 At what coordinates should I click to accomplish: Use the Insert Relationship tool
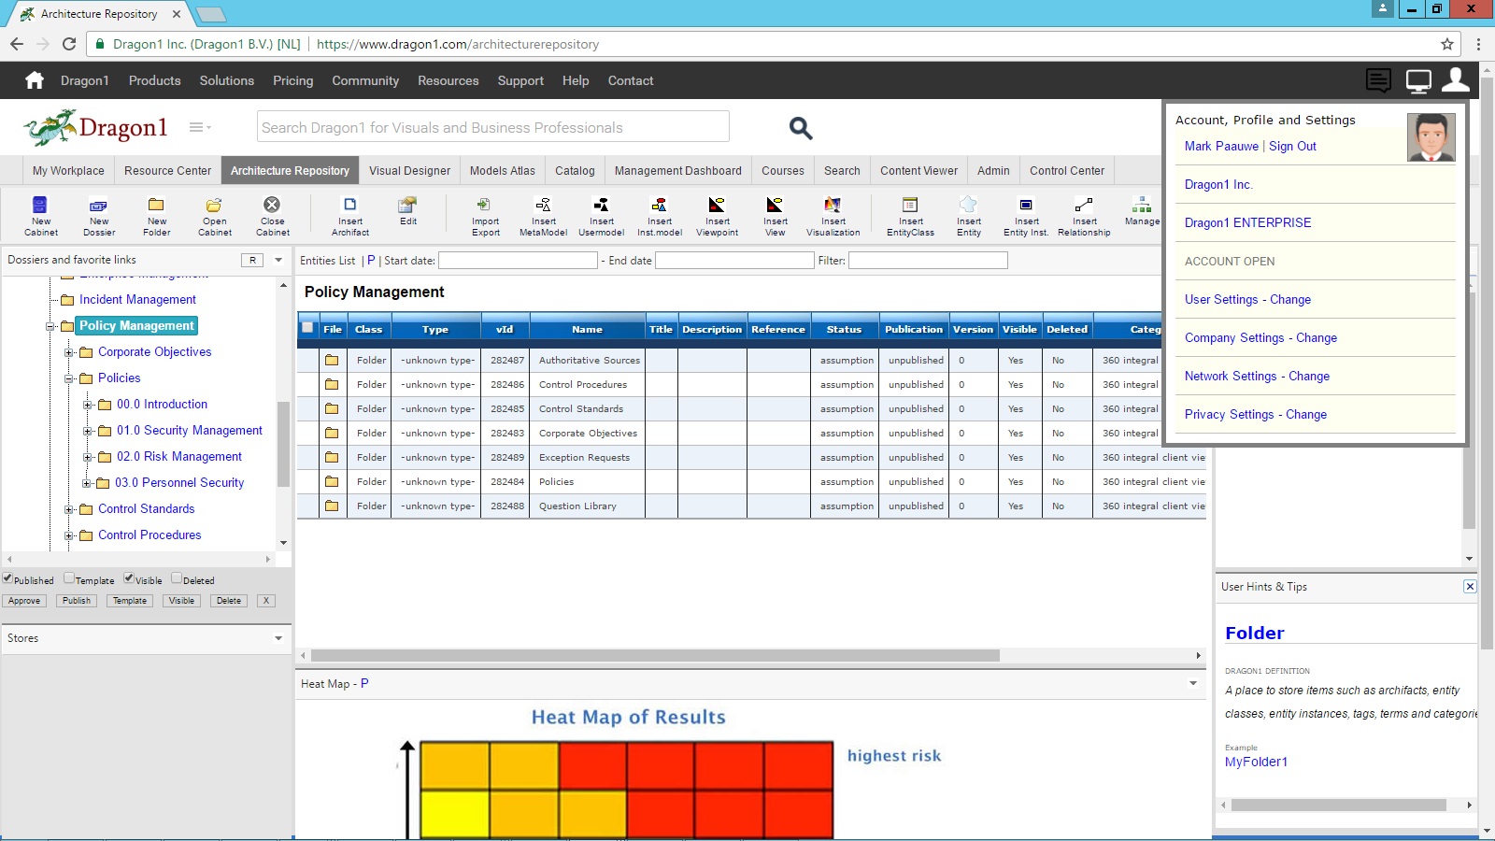[x=1083, y=216]
